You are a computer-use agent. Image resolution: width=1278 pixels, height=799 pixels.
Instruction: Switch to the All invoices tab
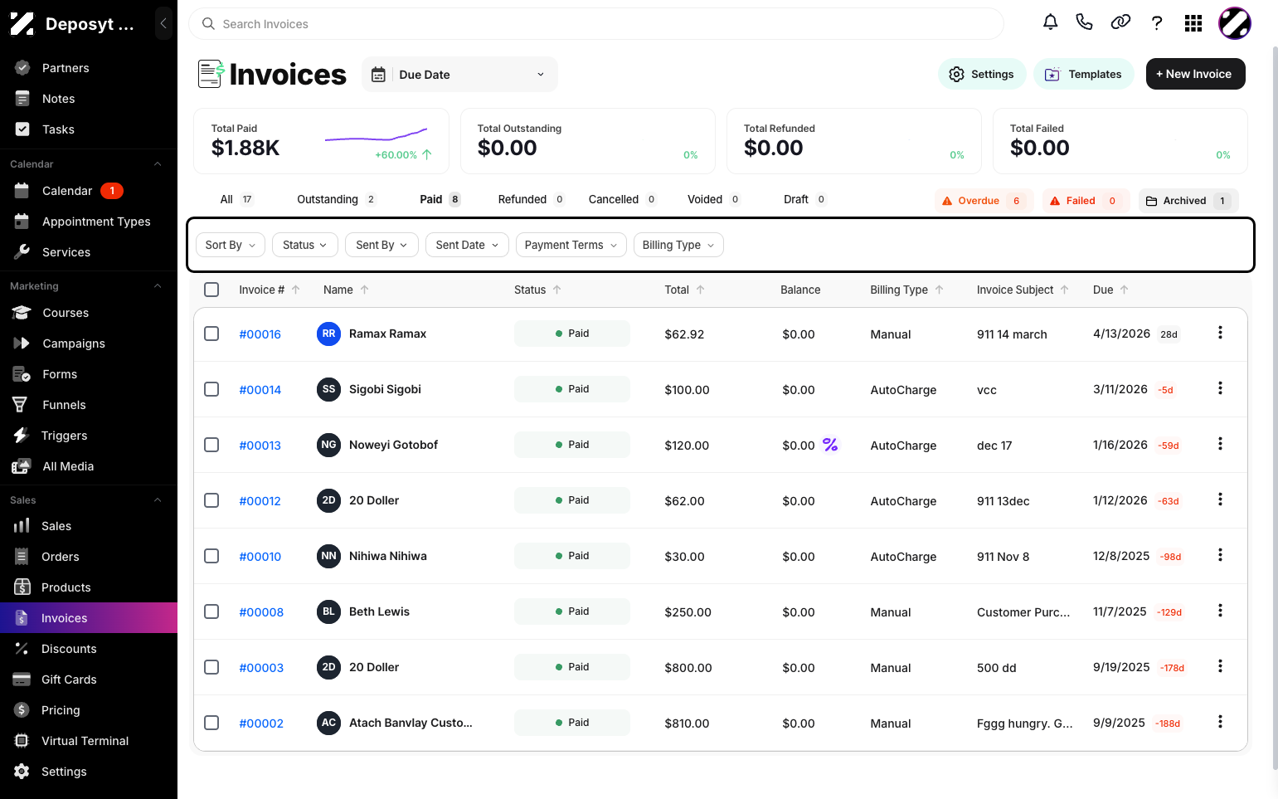pyautogui.click(x=236, y=199)
